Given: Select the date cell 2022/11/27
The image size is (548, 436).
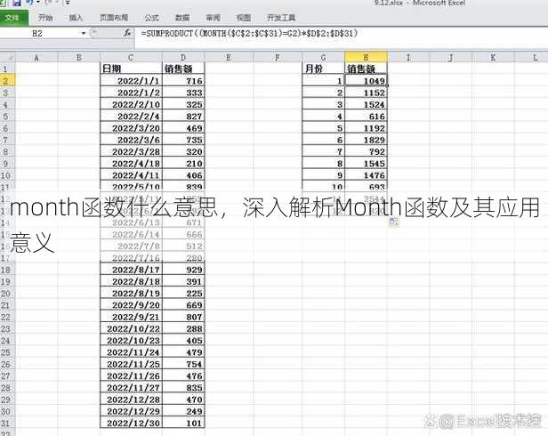Looking at the screenshot, I should (x=131, y=388).
